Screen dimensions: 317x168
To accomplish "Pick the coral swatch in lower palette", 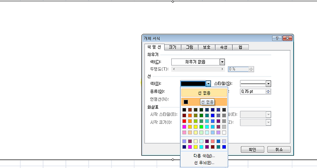I will pyautogui.click(x=213, y=141).
